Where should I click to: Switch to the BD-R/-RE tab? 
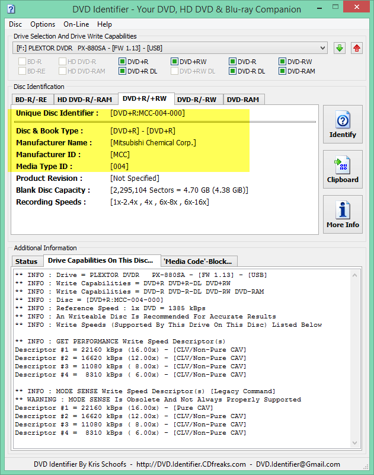tap(31, 100)
